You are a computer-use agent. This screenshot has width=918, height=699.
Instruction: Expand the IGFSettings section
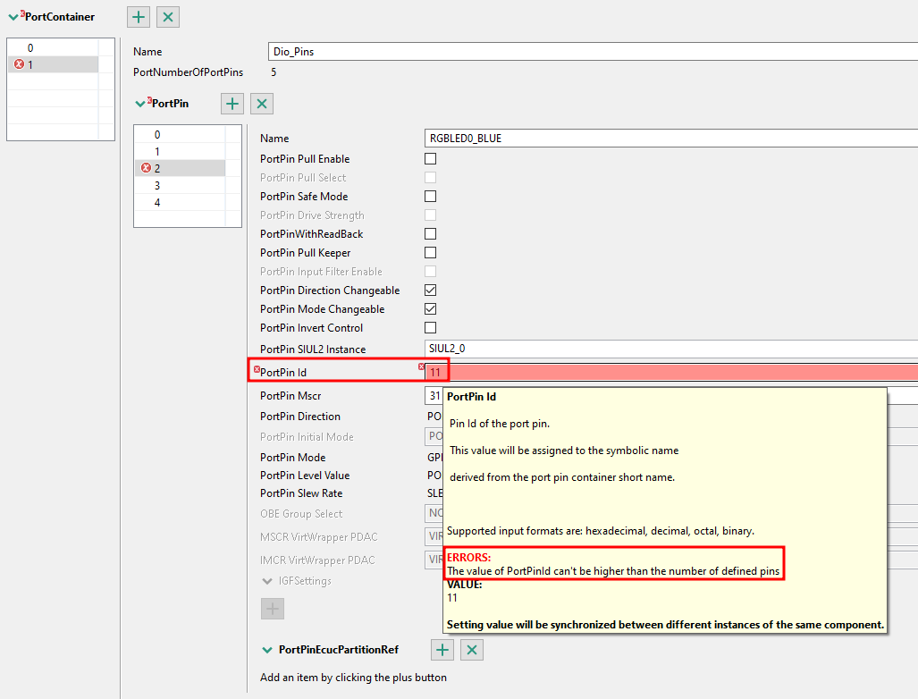click(x=266, y=579)
